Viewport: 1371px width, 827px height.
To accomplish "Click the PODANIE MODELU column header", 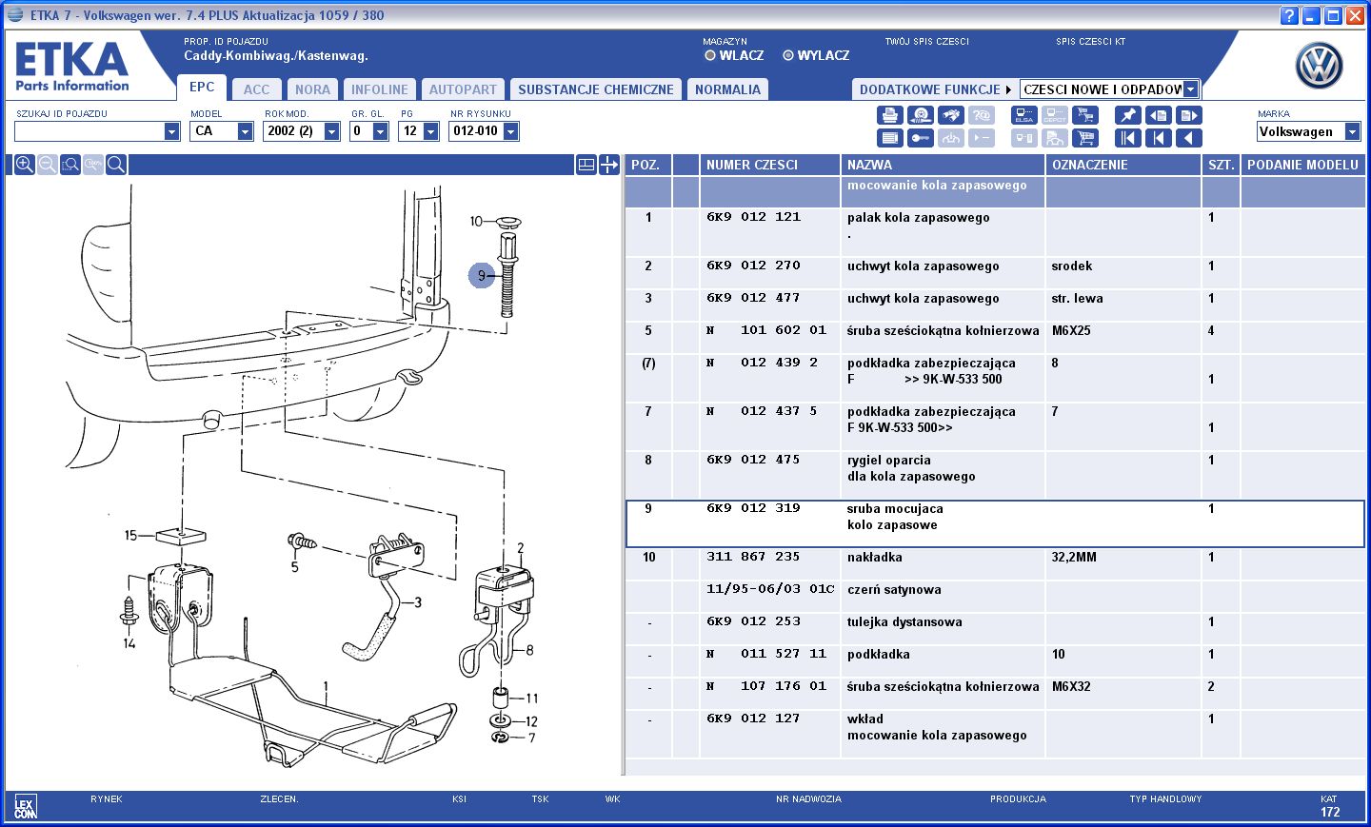I will tap(1302, 165).
